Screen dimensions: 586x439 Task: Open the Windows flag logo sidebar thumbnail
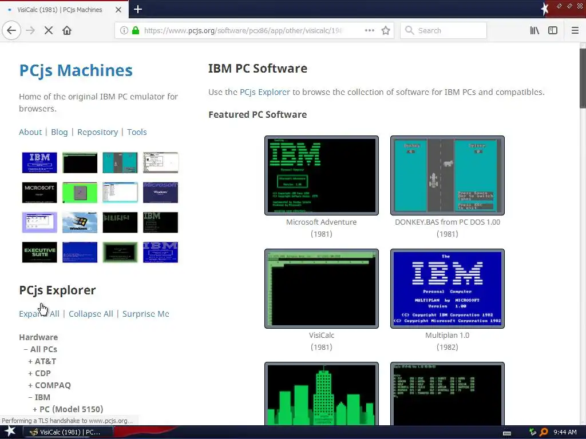coord(80,222)
